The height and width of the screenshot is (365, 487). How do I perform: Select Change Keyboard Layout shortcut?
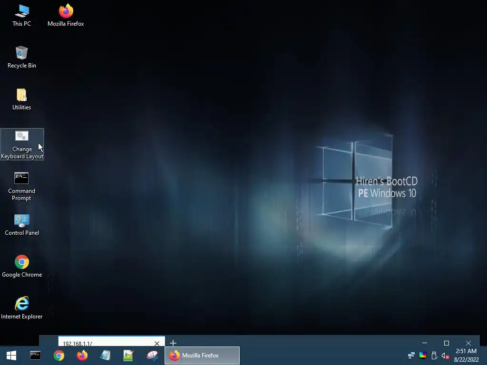22,144
